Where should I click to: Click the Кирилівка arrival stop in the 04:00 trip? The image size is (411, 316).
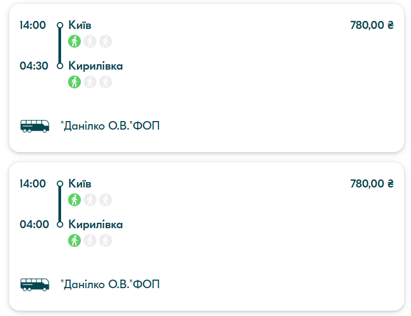tap(95, 224)
